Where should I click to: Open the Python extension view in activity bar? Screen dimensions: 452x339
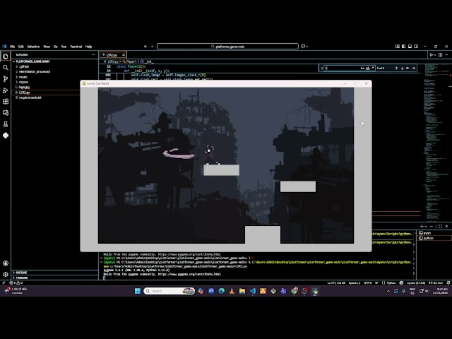[x=6, y=136]
